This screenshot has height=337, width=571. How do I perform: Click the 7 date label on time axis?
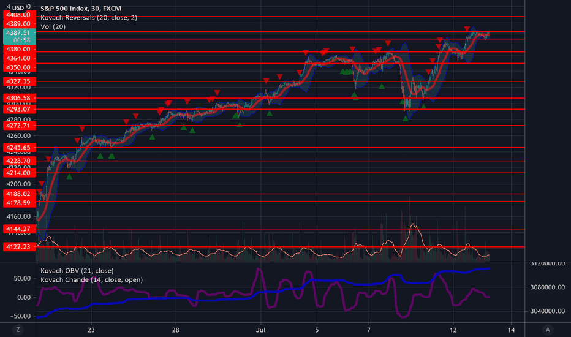369,330
